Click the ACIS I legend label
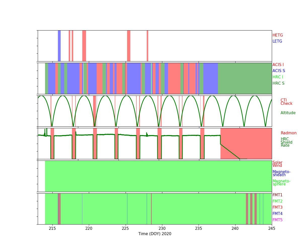 (278, 65)
